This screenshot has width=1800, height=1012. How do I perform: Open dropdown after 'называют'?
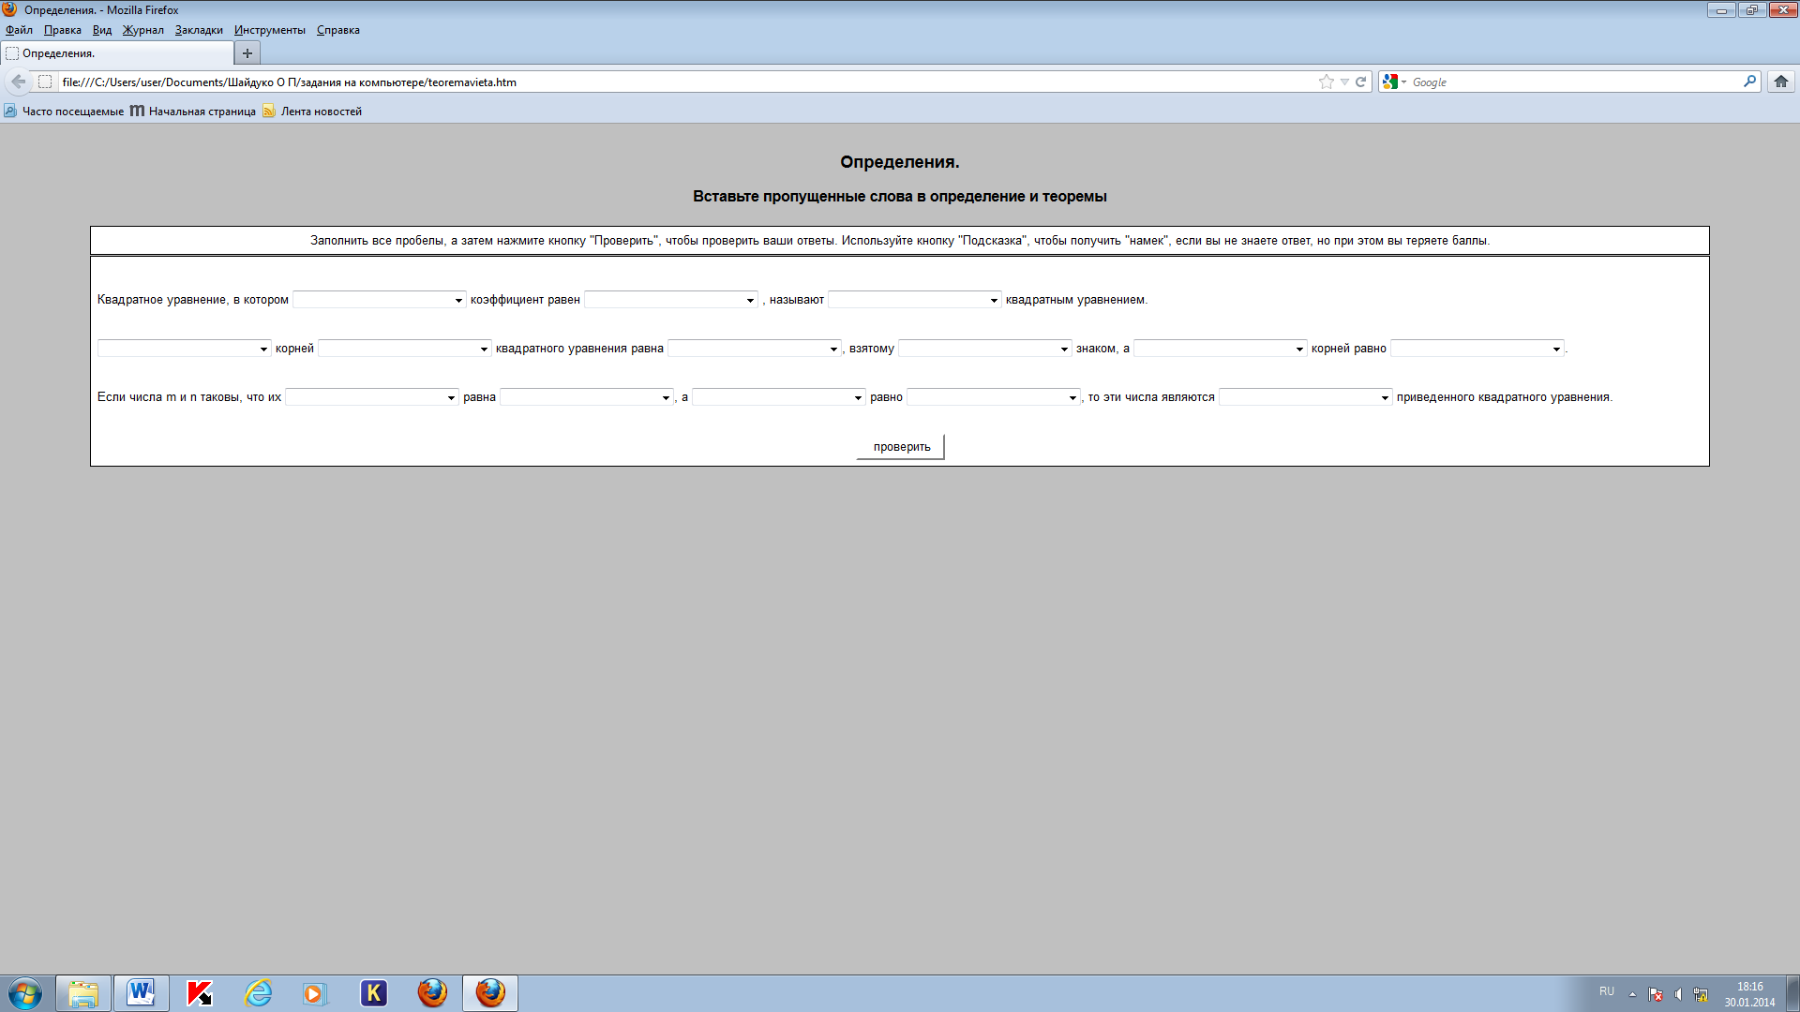click(x=914, y=300)
